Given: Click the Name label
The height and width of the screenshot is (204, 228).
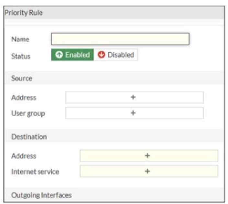Looking at the screenshot, I should [x=20, y=39].
